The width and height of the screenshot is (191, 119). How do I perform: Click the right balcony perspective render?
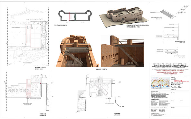123,51
